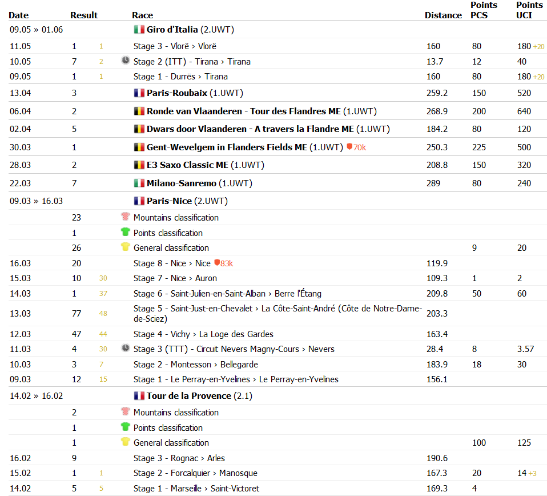Click the Italian flag beside Milano-Sanremo

(139, 183)
